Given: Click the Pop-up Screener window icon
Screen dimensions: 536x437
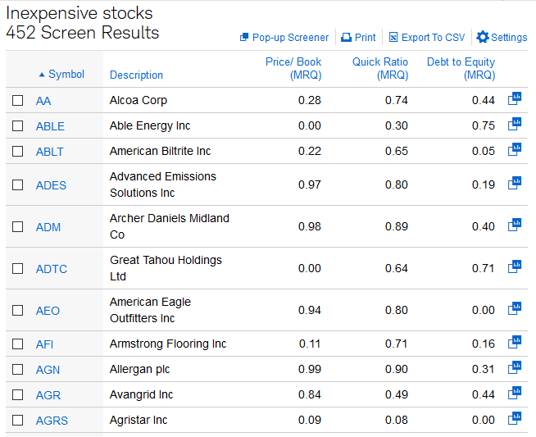Looking at the screenshot, I should 244,37.
